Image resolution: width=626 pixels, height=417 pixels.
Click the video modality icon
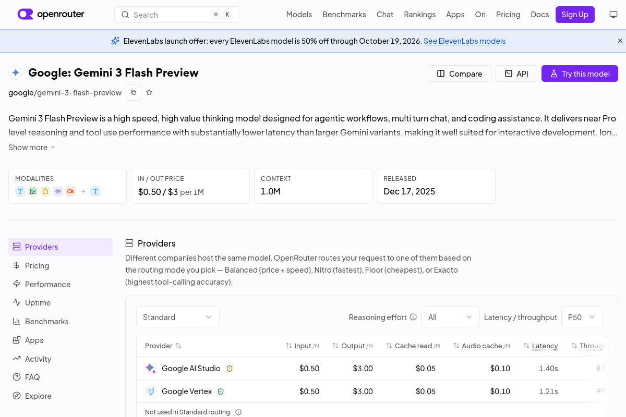point(70,191)
